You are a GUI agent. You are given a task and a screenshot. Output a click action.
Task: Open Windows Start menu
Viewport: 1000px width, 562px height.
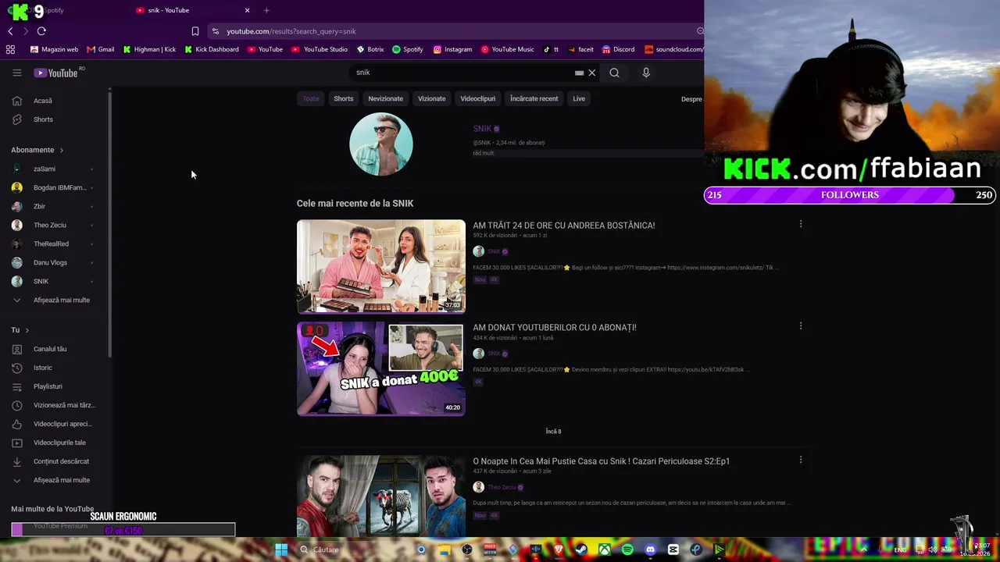pos(281,550)
